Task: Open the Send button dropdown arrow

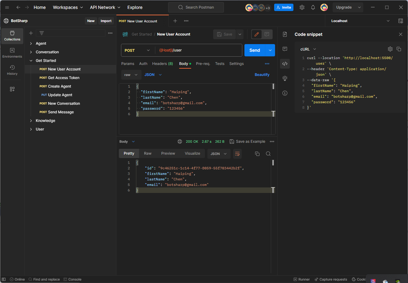Action: [x=270, y=50]
